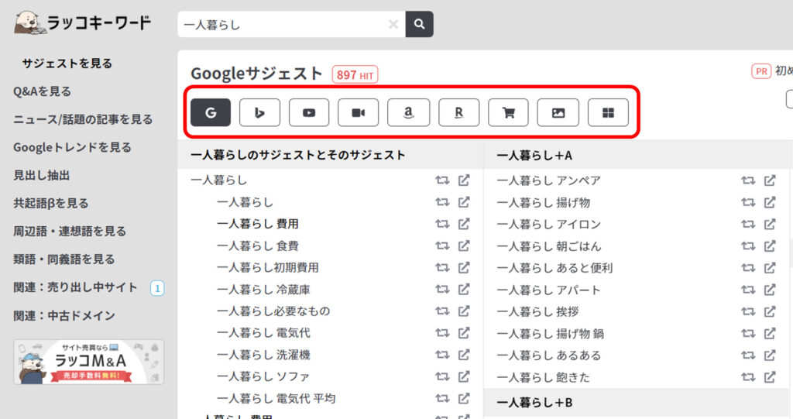Viewport: 793px width, 419px height.
Task: Re-search icon for 一人暮らし あるある
Action: [748, 355]
